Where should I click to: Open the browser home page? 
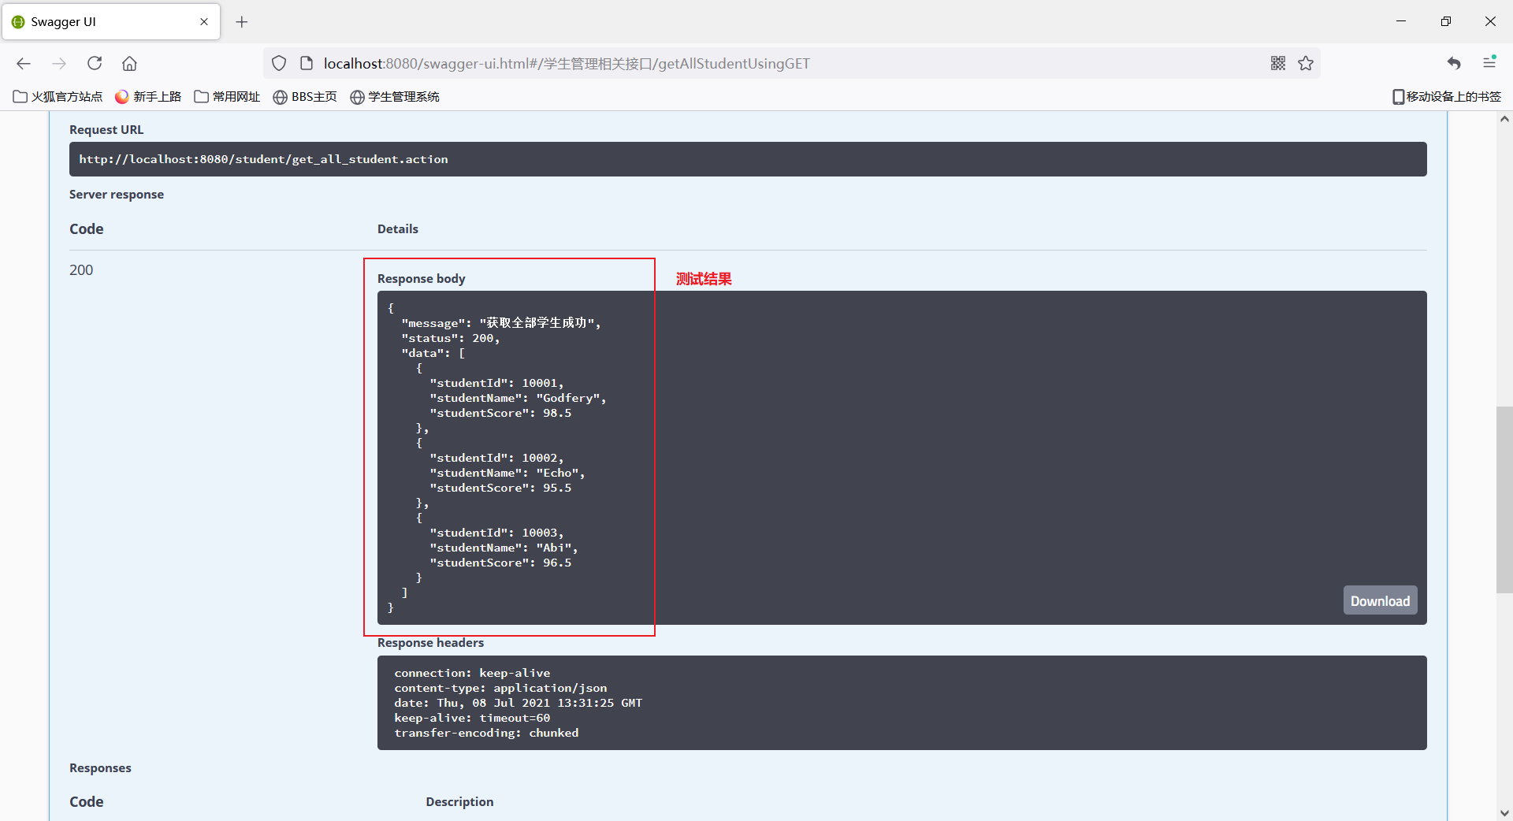[x=130, y=63]
